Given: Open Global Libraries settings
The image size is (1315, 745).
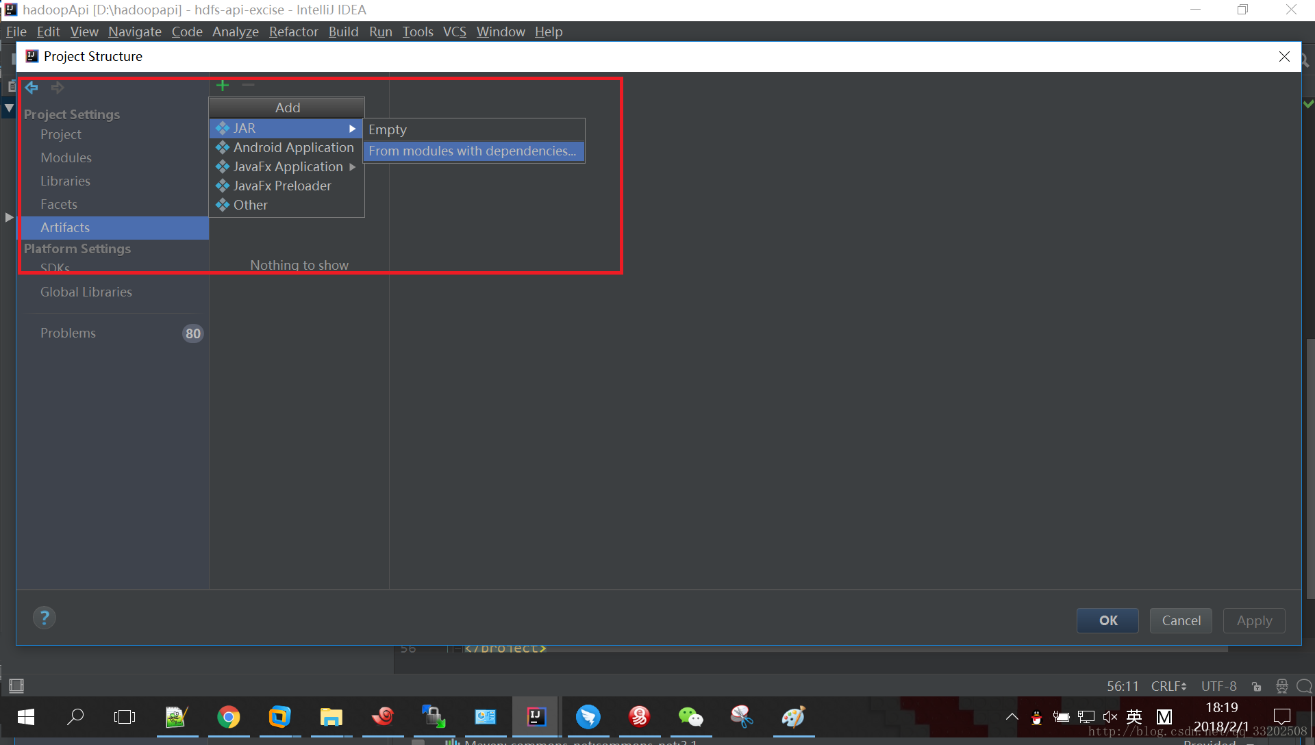Looking at the screenshot, I should click(86, 292).
